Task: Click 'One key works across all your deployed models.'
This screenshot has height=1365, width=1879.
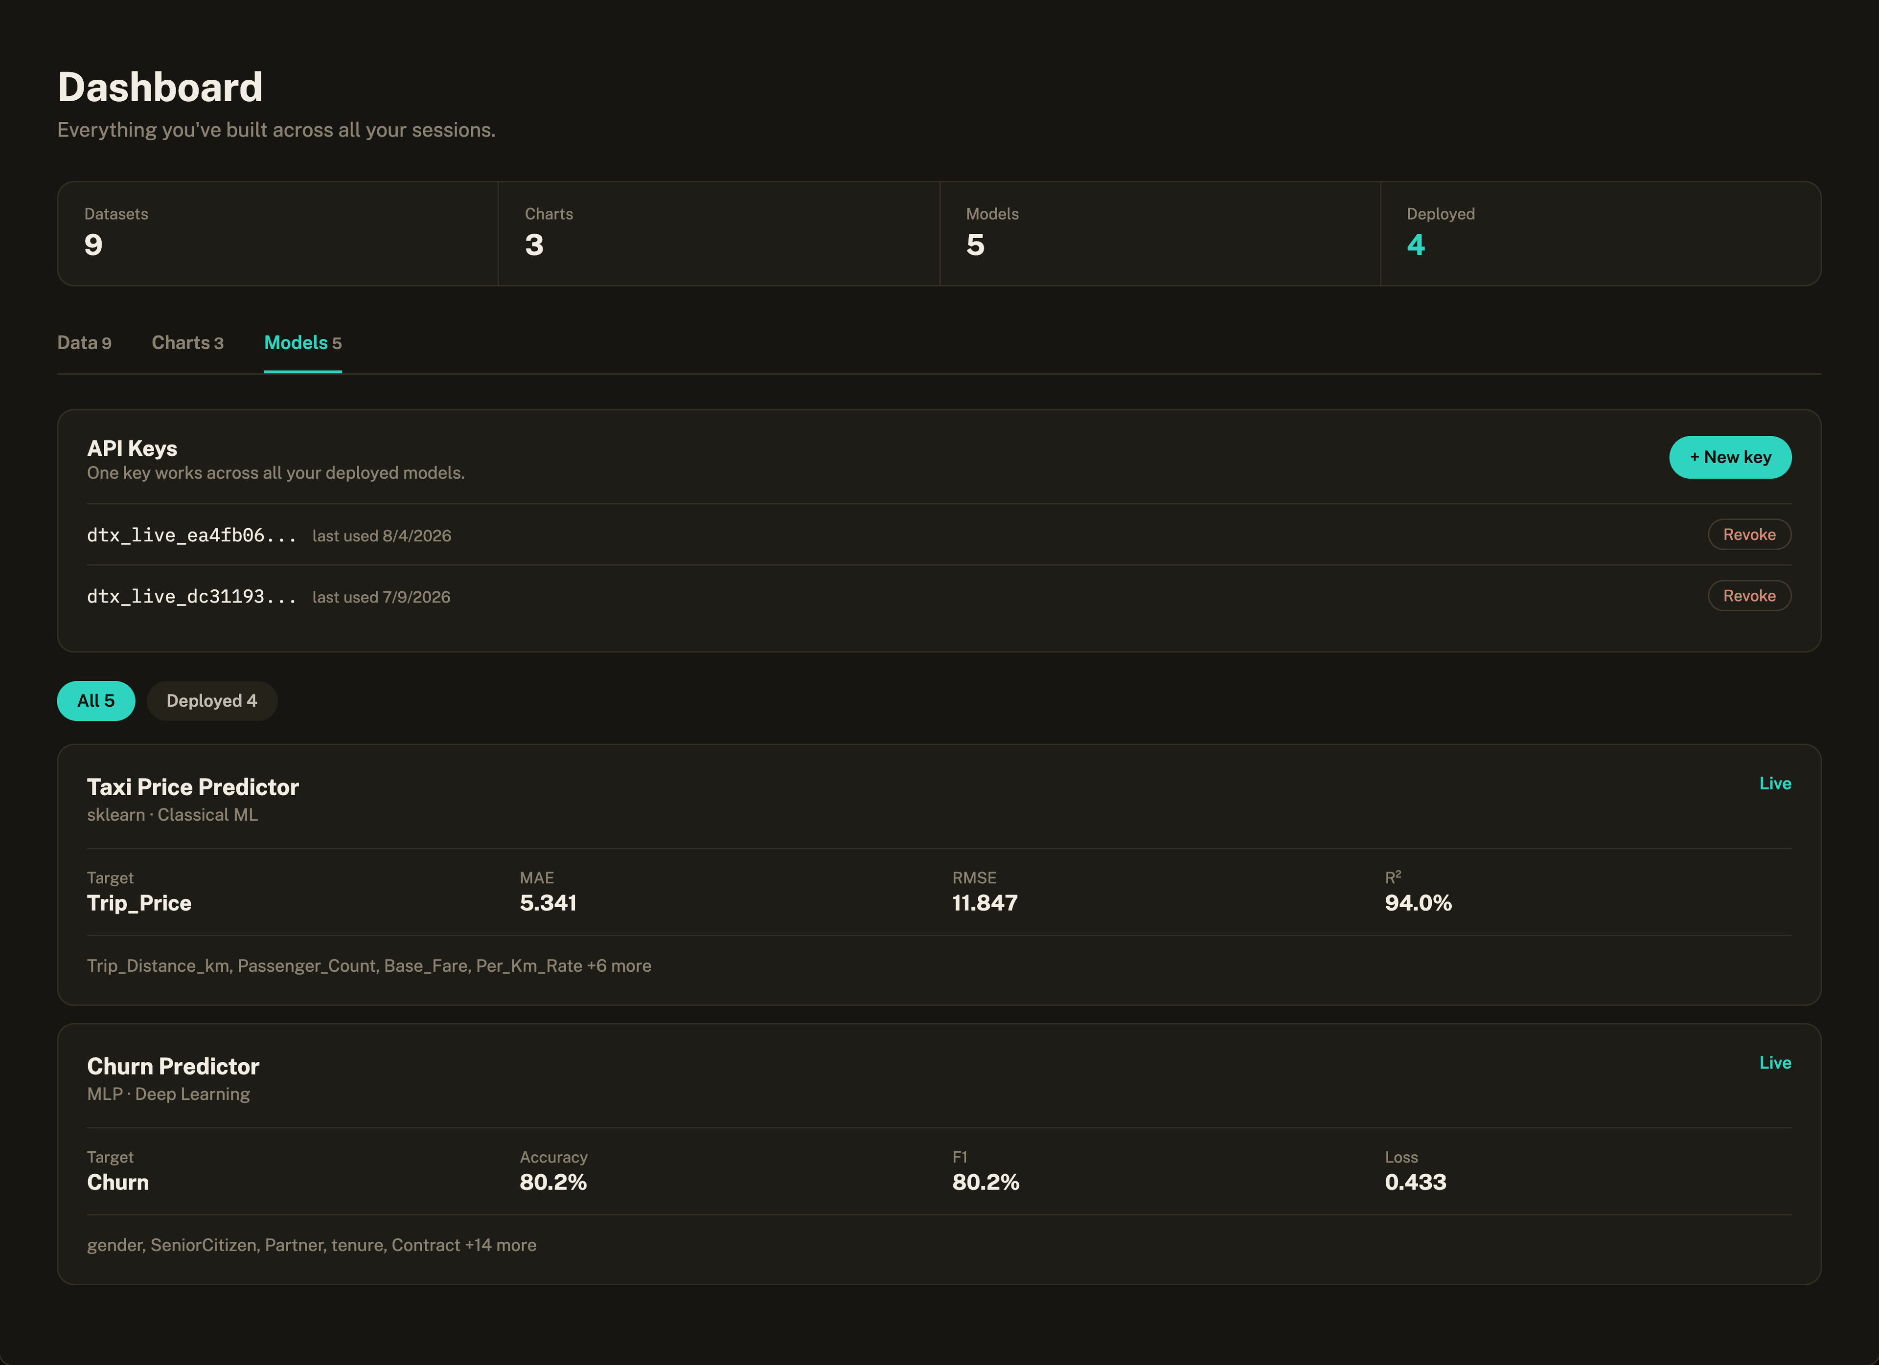Action: pos(276,473)
